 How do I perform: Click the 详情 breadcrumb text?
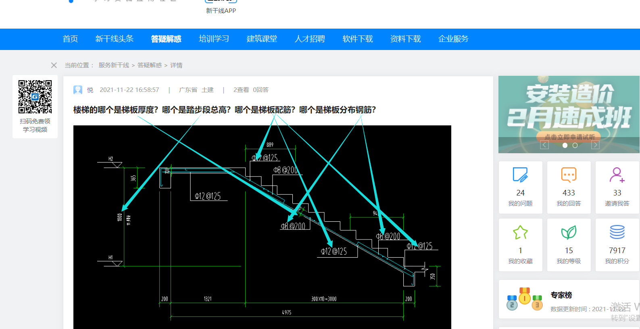(x=176, y=65)
